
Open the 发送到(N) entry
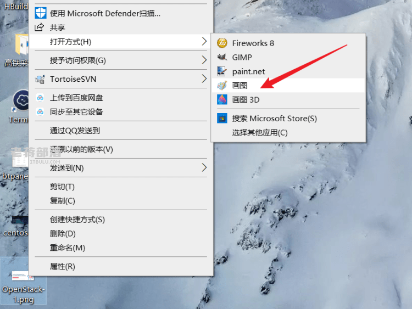[121, 168]
